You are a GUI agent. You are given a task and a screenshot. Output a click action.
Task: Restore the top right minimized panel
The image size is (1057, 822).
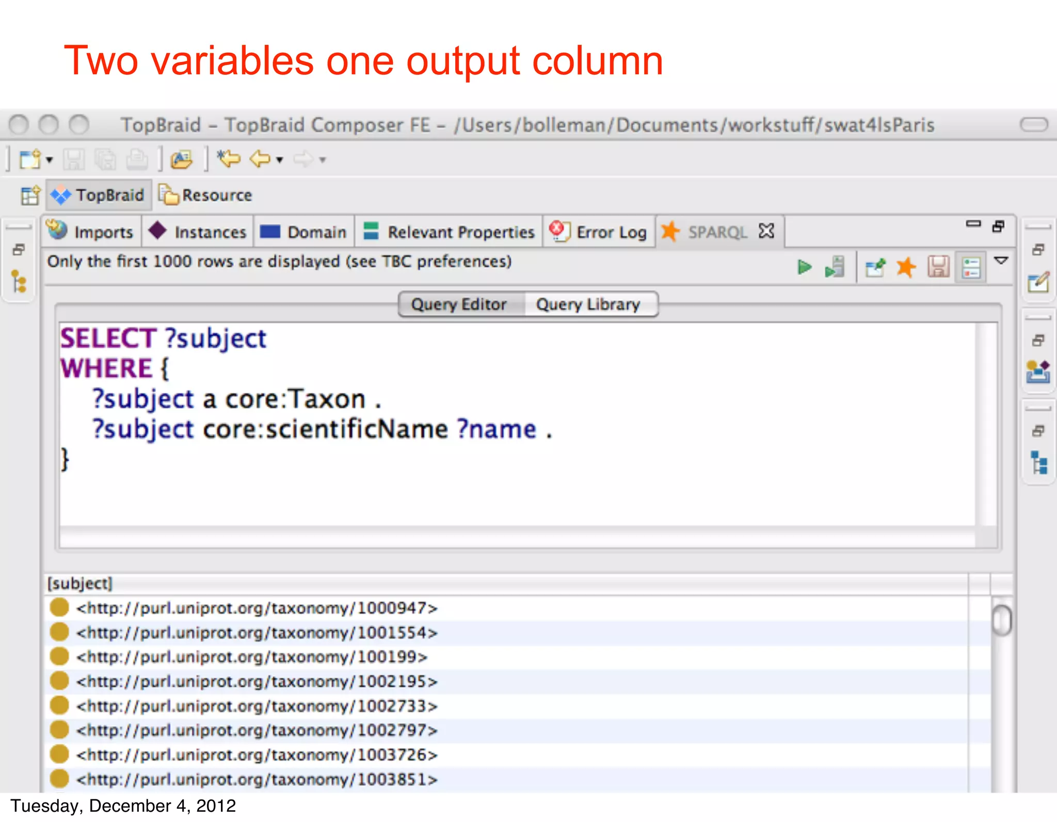point(1038,250)
